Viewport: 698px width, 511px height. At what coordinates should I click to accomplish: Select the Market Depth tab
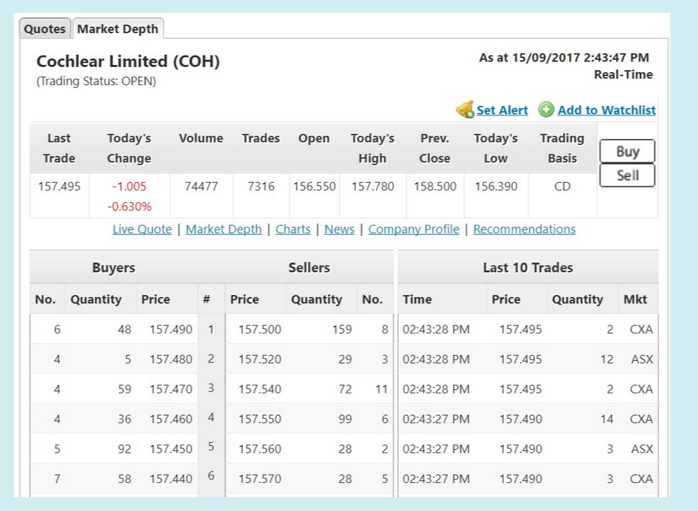coord(118,29)
